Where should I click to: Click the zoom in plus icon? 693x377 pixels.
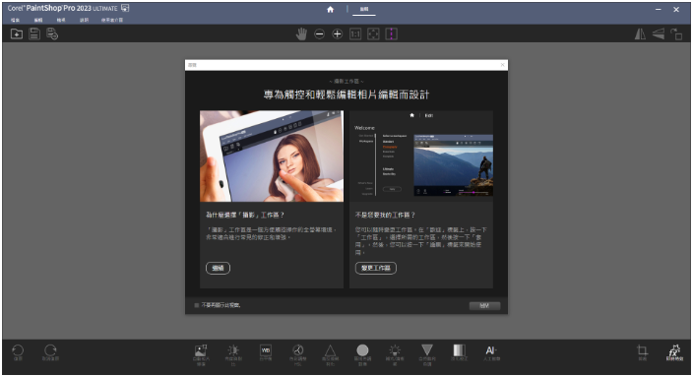[338, 34]
